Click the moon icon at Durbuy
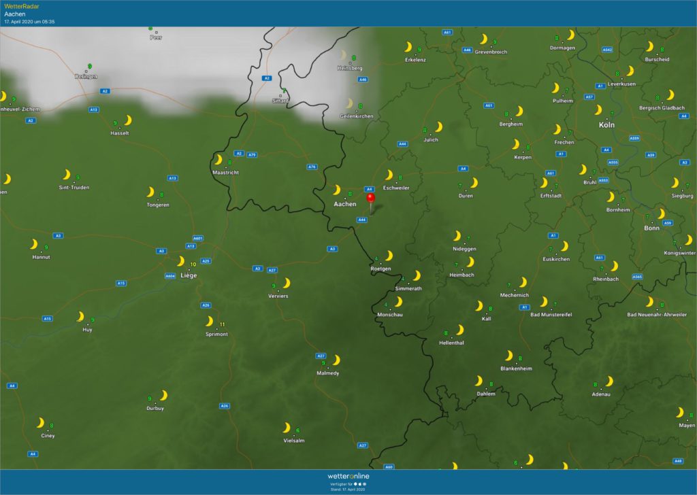This screenshot has width=697, height=495. click(x=163, y=395)
